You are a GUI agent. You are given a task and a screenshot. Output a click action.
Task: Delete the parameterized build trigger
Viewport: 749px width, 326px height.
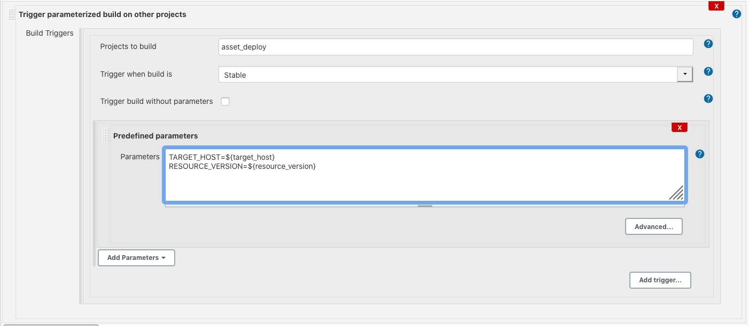pyautogui.click(x=716, y=5)
